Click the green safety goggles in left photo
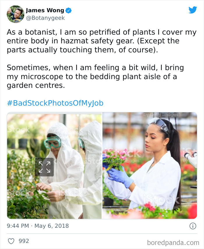The height and width of the screenshot is (249, 204). tap(53, 142)
